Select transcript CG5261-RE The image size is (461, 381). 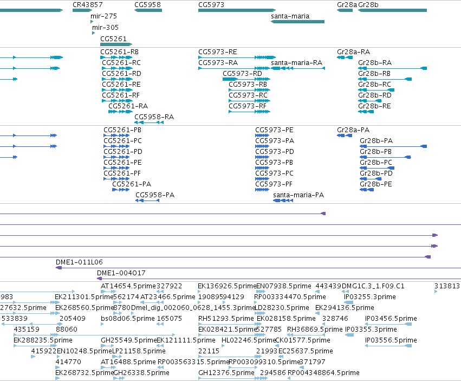coord(118,90)
